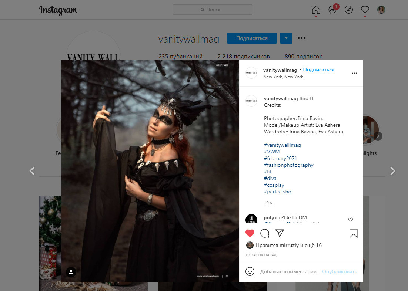
Task: Focus the Поиск search field
Action: click(x=212, y=10)
